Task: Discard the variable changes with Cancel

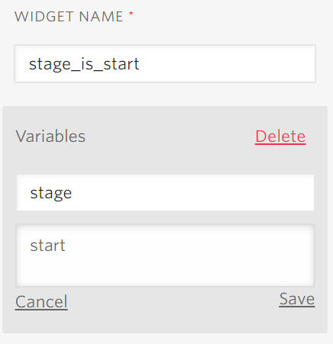Action: pos(41,302)
